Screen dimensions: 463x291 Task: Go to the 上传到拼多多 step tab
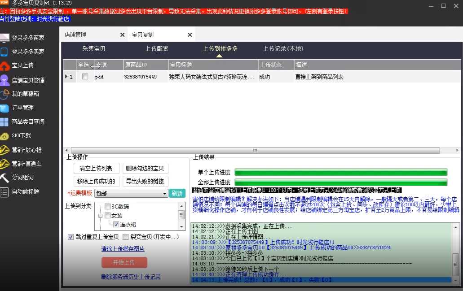220,48
